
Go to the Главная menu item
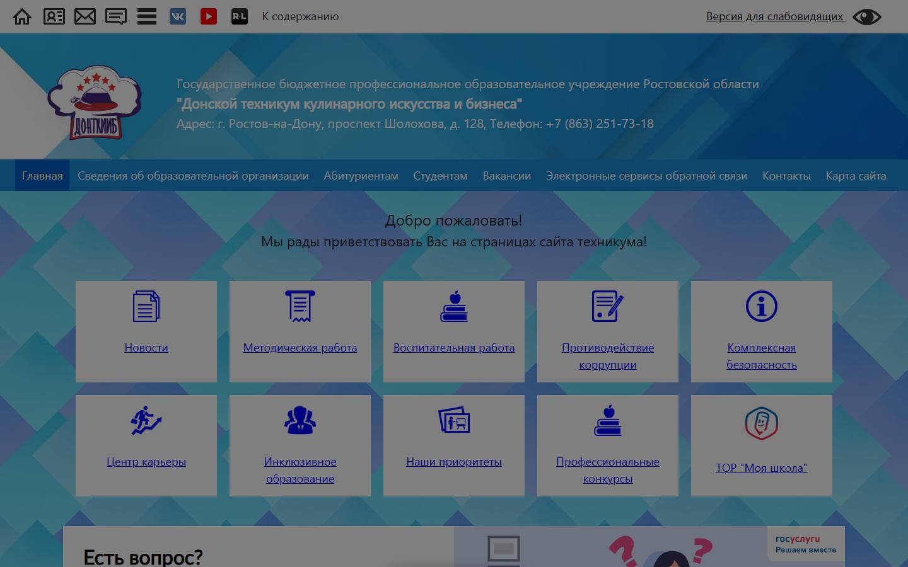tap(42, 176)
